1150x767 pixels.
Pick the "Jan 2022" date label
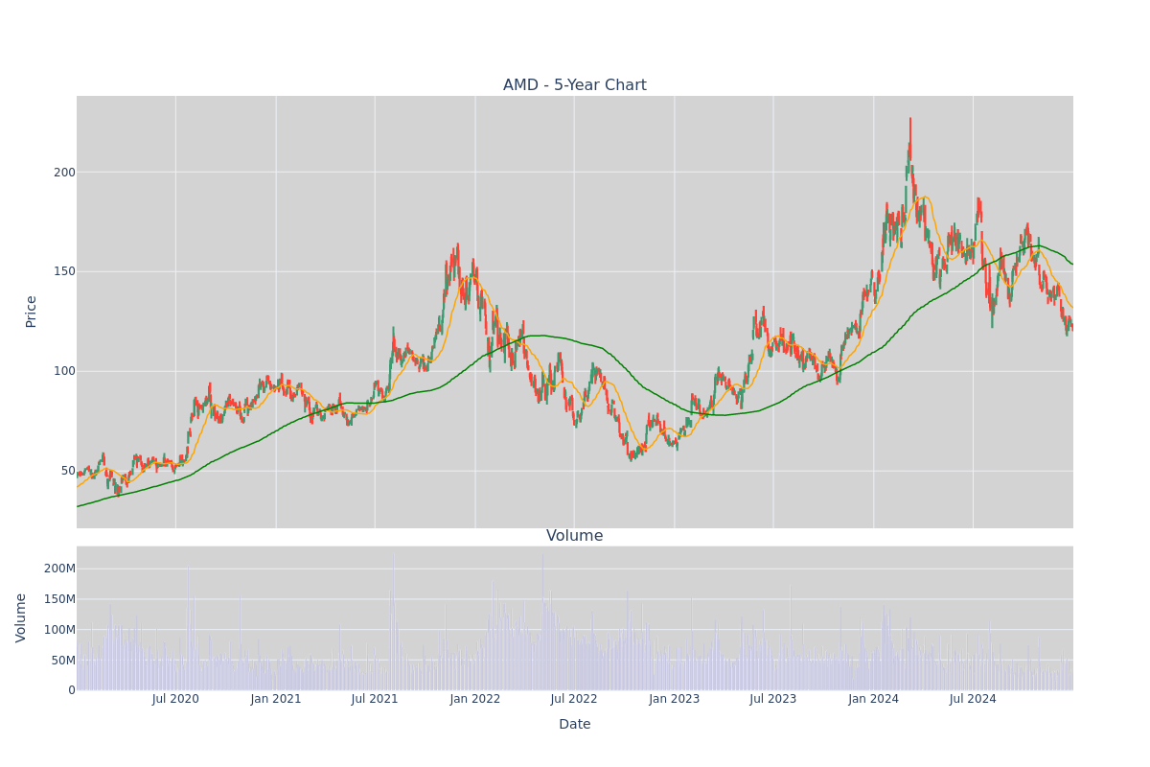475,699
